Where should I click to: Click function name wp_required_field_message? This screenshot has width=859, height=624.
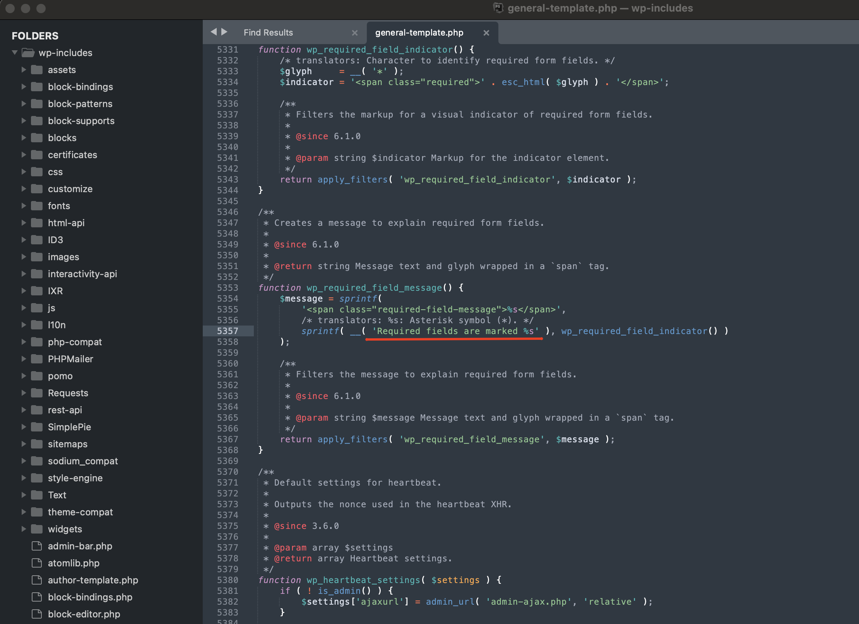click(x=374, y=288)
